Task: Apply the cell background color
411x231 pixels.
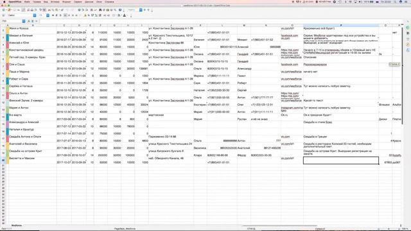Action: point(119,15)
